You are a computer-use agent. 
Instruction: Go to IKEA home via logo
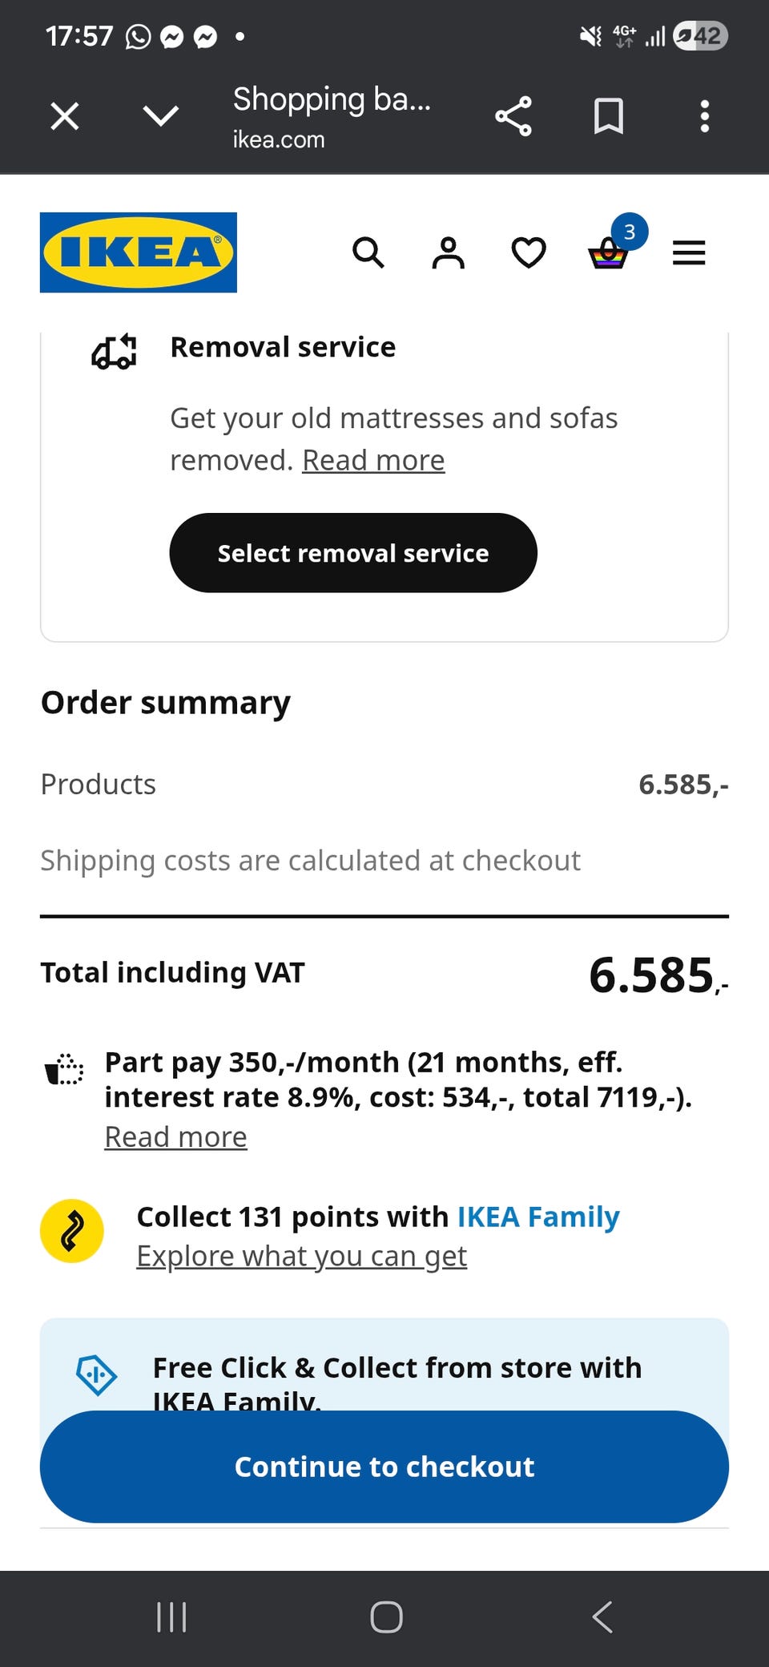(x=139, y=252)
